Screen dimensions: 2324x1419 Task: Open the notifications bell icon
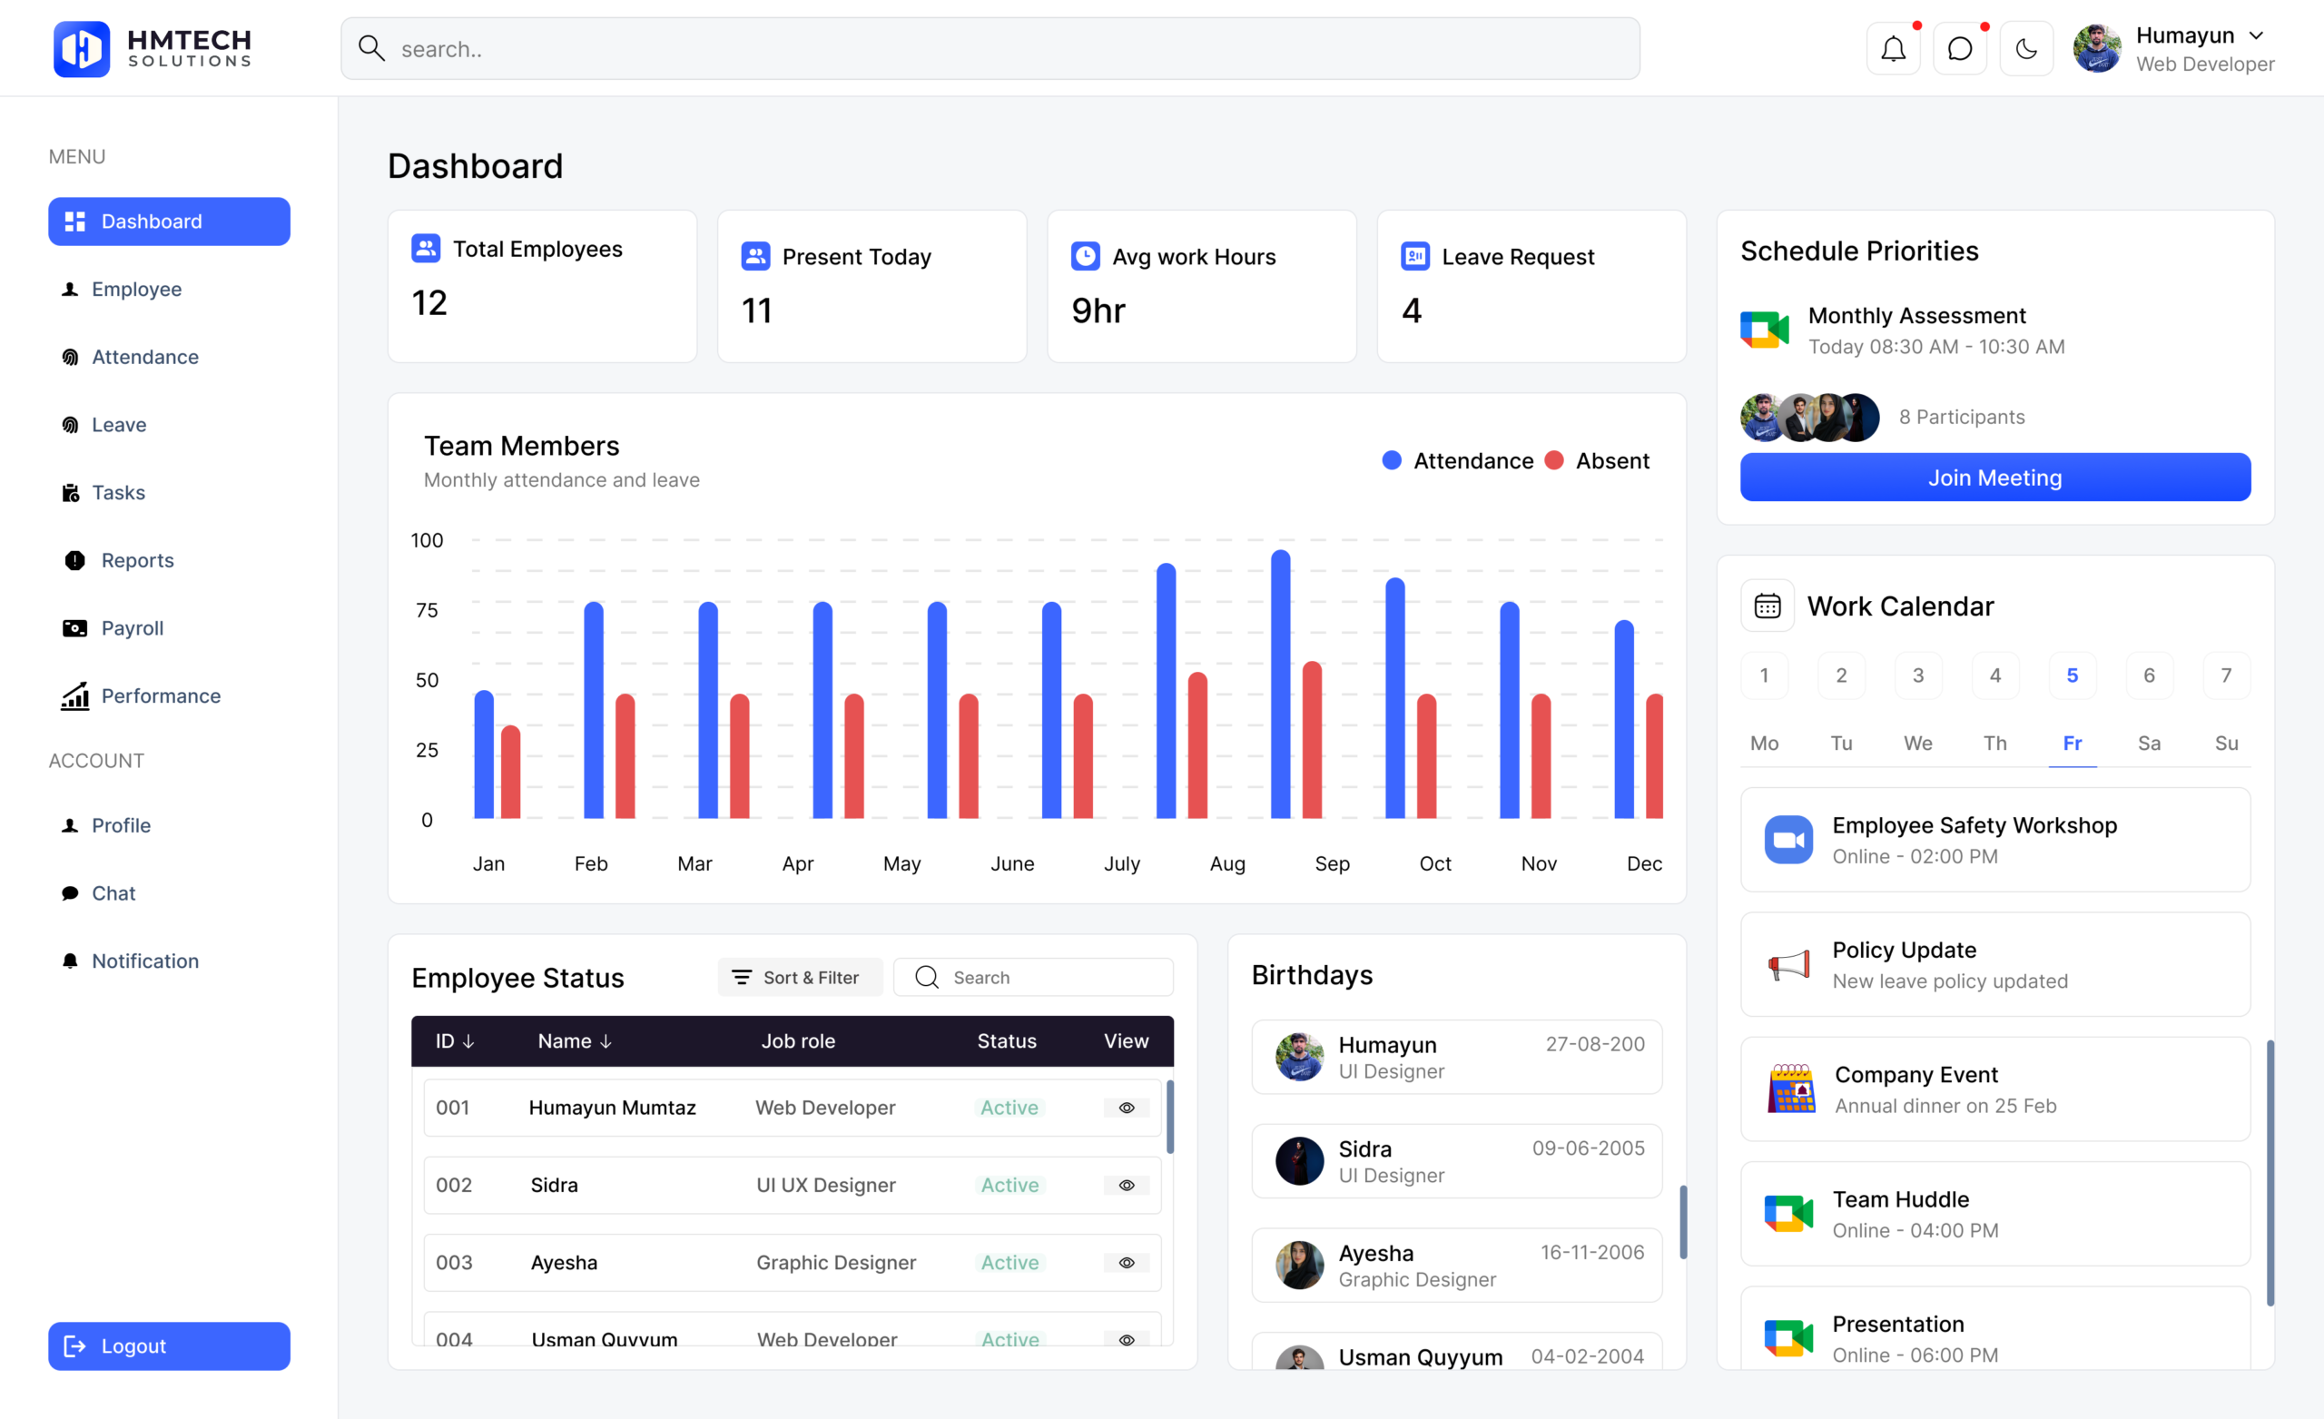click(x=1893, y=48)
